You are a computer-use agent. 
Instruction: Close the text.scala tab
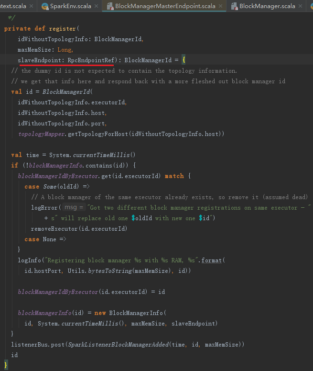31,6
